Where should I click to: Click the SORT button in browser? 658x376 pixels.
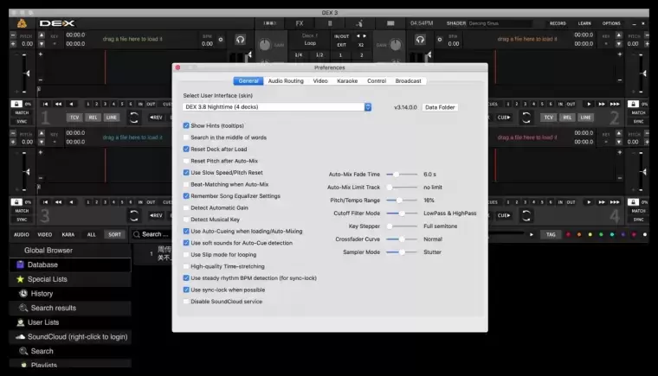114,235
